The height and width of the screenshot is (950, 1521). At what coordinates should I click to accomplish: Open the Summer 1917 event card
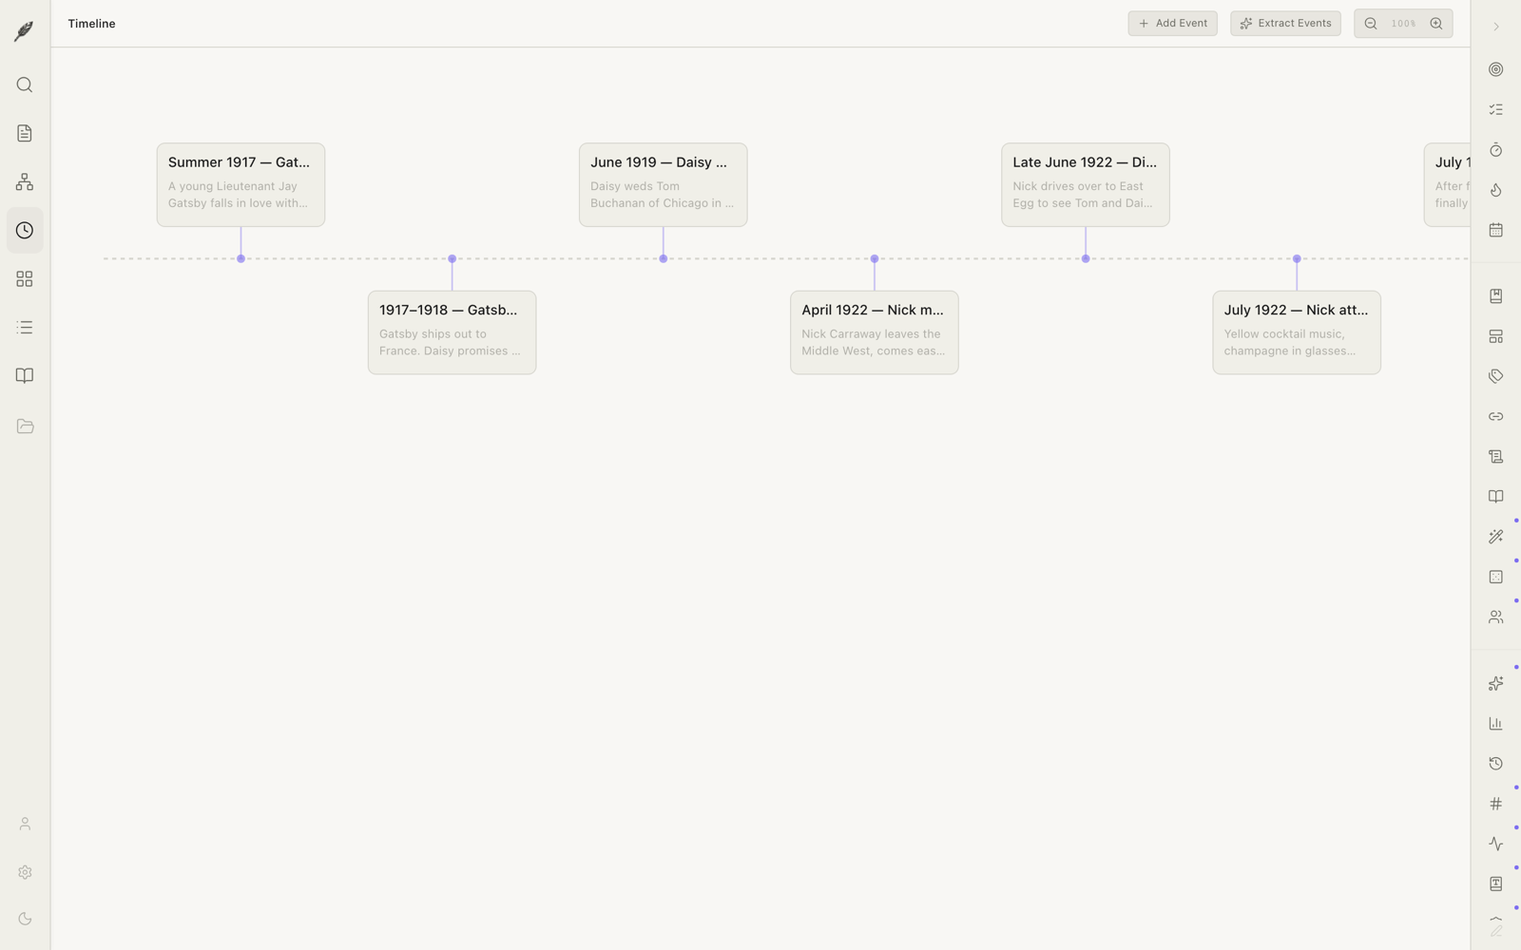tap(241, 184)
